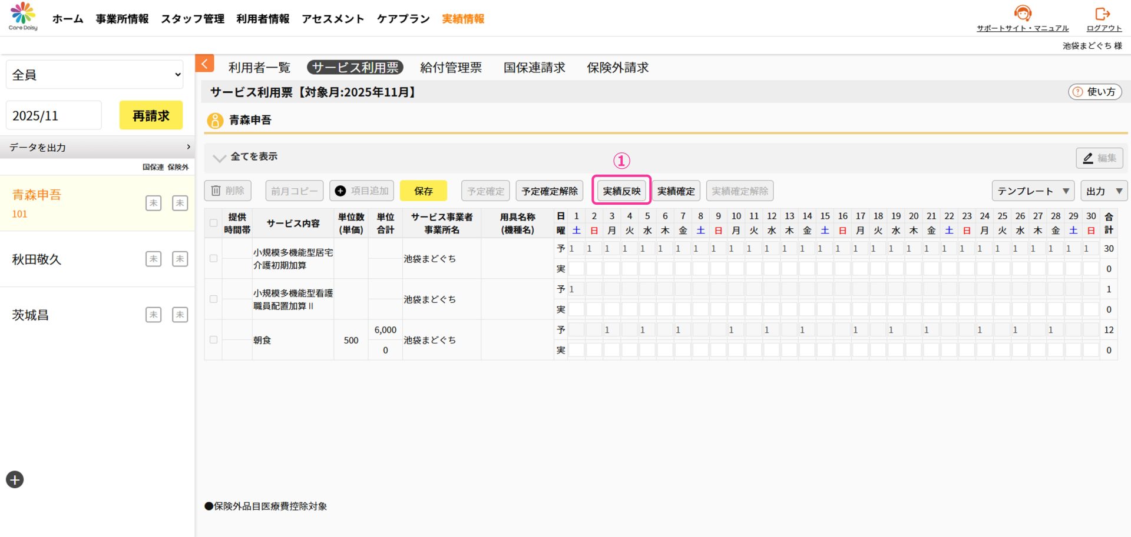The image size is (1131, 537).
Task: Open the ケアプラン menu
Action: (x=403, y=19)
